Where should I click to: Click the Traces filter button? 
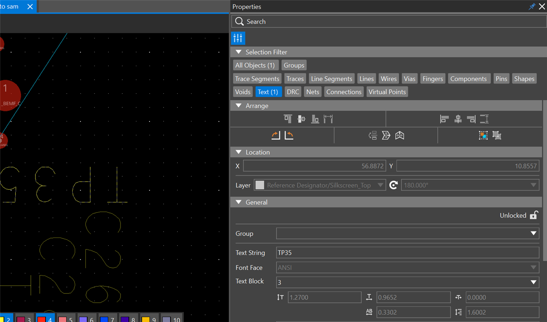[295, 78]
